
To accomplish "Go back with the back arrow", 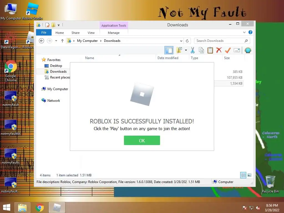I will tap(42, 41).
